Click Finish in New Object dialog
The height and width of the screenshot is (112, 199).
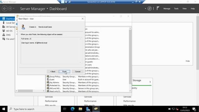pos(64,72)
